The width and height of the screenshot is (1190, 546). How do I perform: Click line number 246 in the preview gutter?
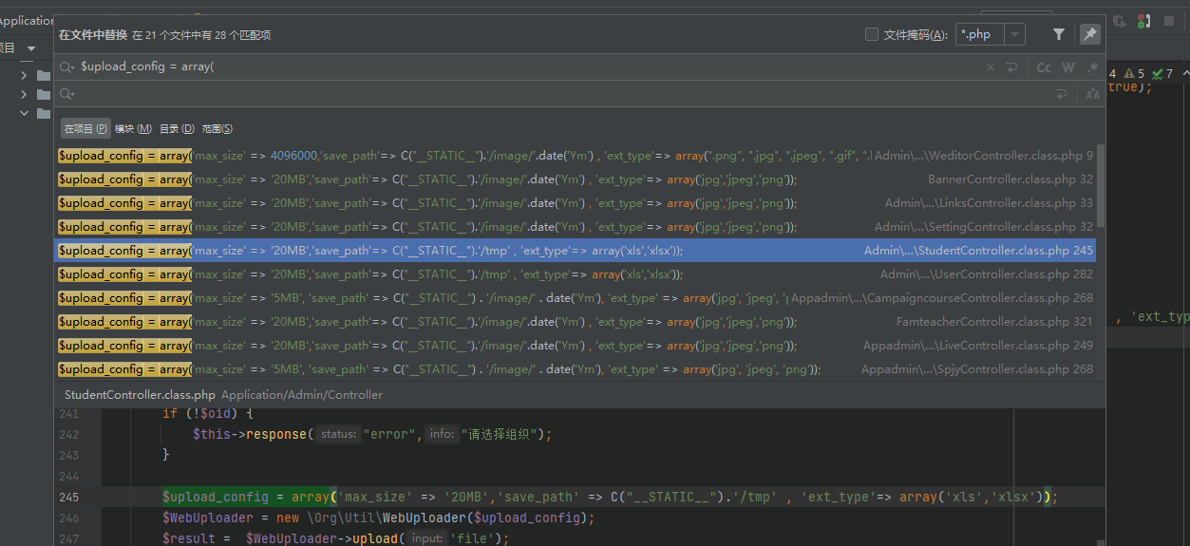pos(68,518)
